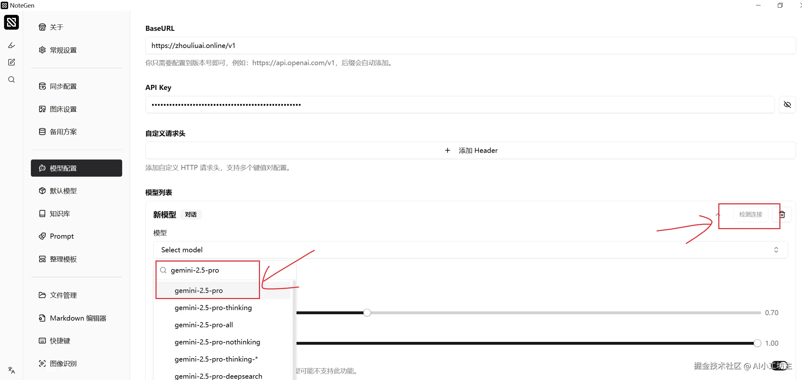This screenshot has height=380, width=802.
Task: Open the highlighter tool in left rail
Action: (11, 45)
